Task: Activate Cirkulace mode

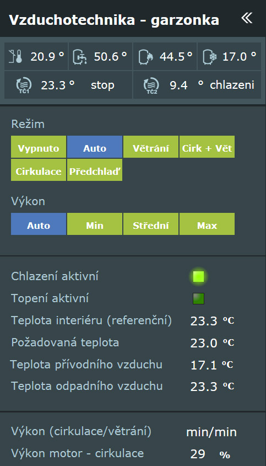Action: (x=39, y=170)
